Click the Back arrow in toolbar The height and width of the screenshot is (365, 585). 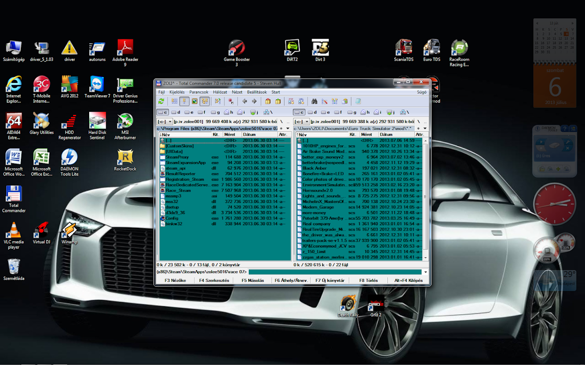tap(245, 101)
